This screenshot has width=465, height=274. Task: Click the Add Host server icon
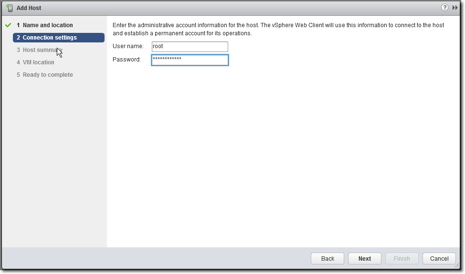tap(10, 8)
